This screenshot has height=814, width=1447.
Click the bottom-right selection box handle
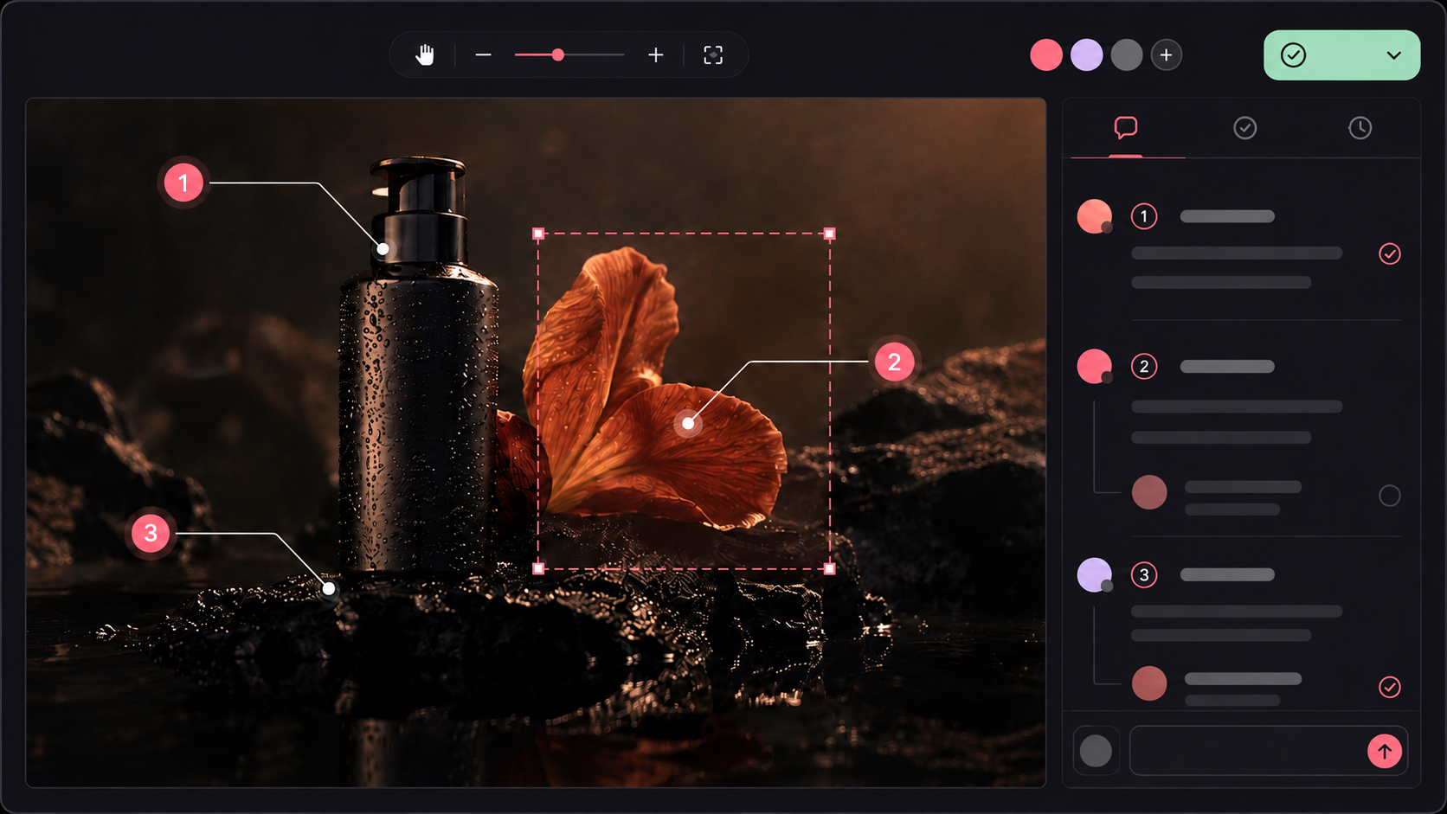pos(830,568)
